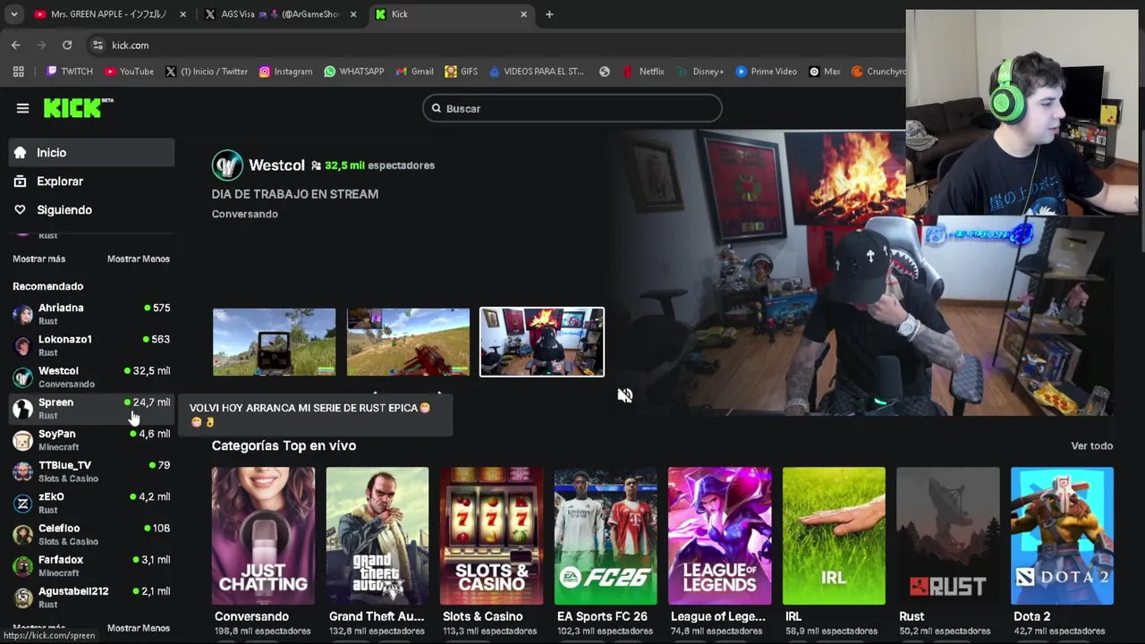Select the Westcol stream thumbnail
Screen dimensions: 1145x644
pos(542,342)
